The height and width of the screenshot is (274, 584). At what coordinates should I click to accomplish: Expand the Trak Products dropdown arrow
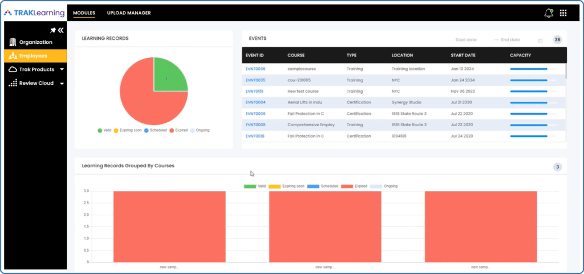click(x=62, y=69)
